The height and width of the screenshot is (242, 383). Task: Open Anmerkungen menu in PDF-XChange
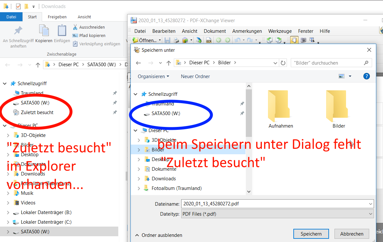tap(247, 31)
